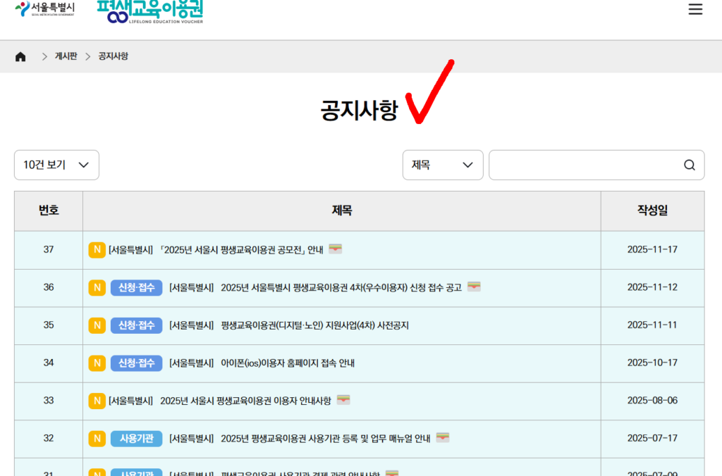
Task: Click the attachment icon on post 32
Action: 443,437
